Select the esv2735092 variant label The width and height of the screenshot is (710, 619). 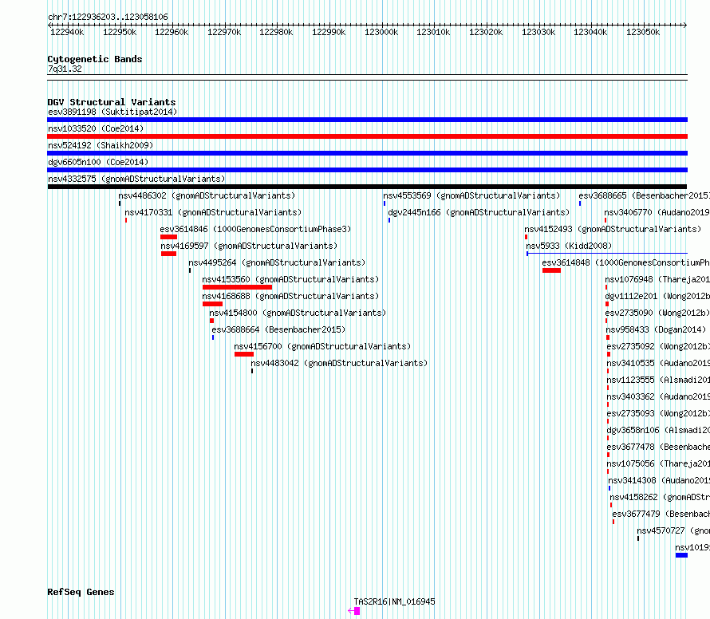pos(658,346)
